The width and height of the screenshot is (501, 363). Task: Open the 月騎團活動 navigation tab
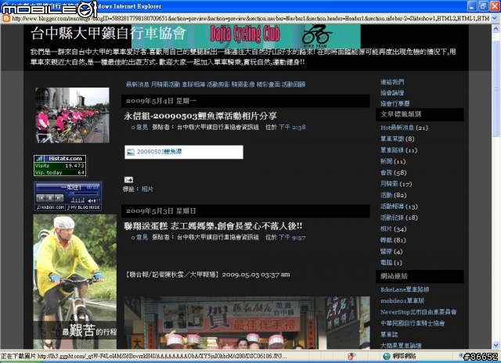pyautogui.click(x=165, y=84)
